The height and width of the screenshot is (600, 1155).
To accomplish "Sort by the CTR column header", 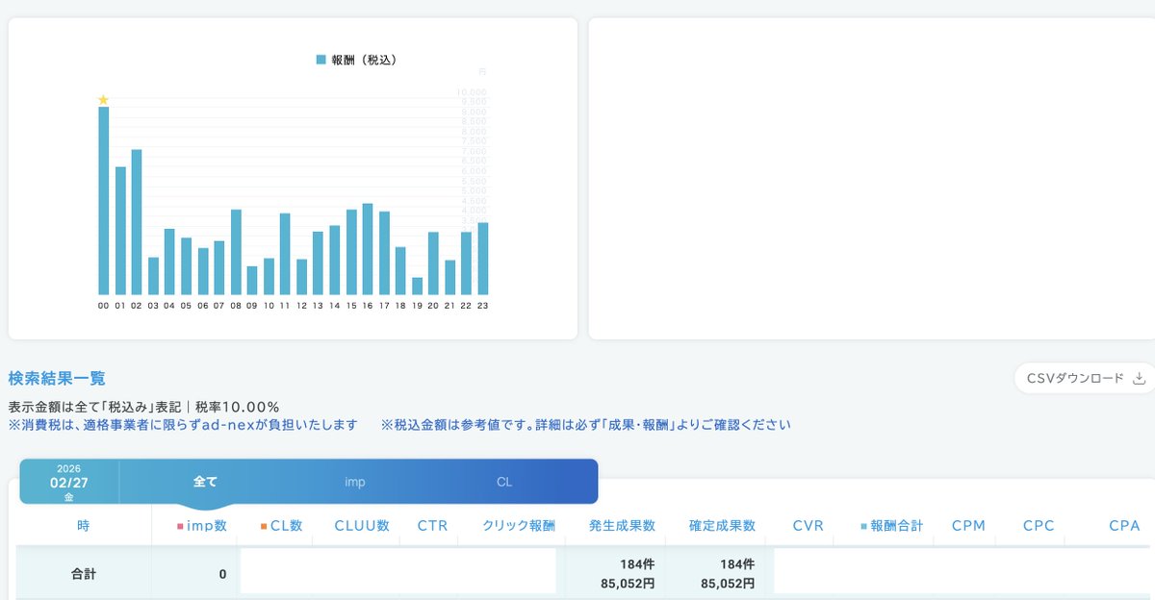I will (432, 526).
